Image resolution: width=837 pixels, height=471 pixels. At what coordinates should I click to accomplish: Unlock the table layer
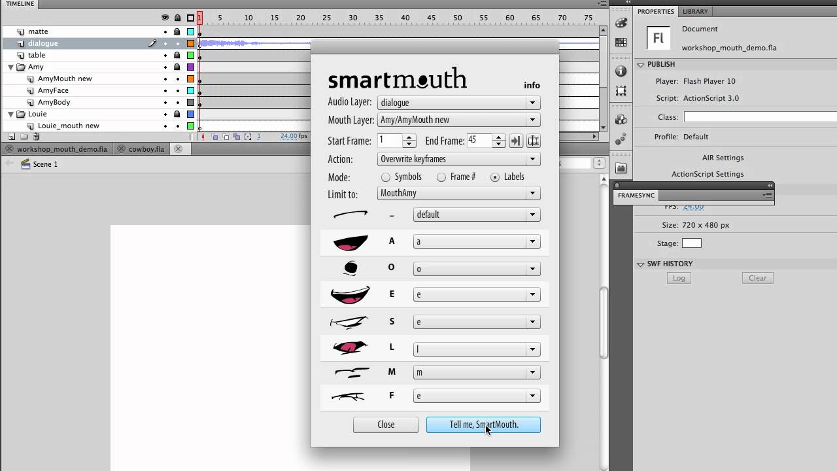pyautogui.click(x=177, y=55)
